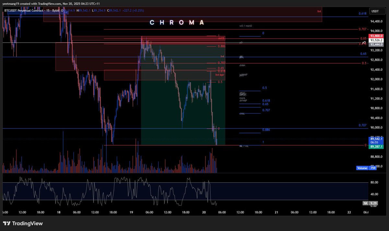Click the date label 19 on time axis
Screen dimensions: 389x231
pos(131,213)
